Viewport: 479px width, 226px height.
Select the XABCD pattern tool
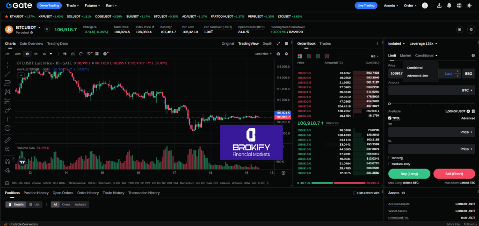pos(7,92)
